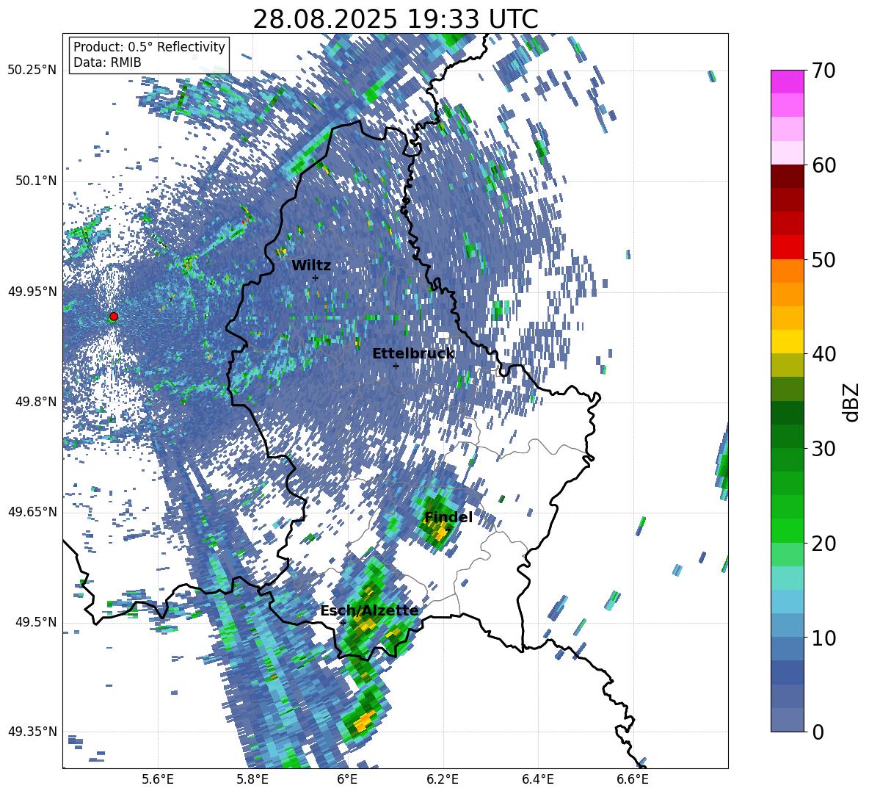The height and width of the screenshot is (794, 869).
Task: Click the Esch/Alzette city label
Action: pyautogui.click(x=369, y=611)
